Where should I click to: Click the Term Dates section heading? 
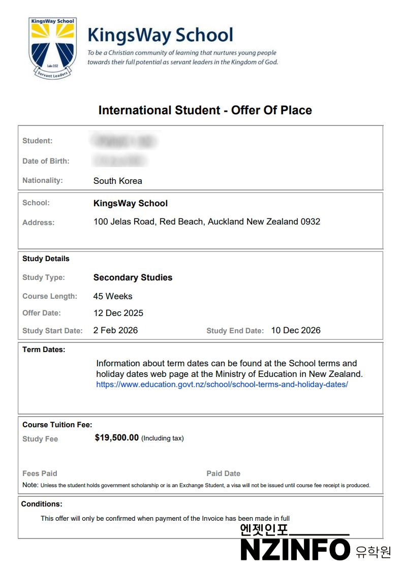pyautogui.click(x=44, y=350)
